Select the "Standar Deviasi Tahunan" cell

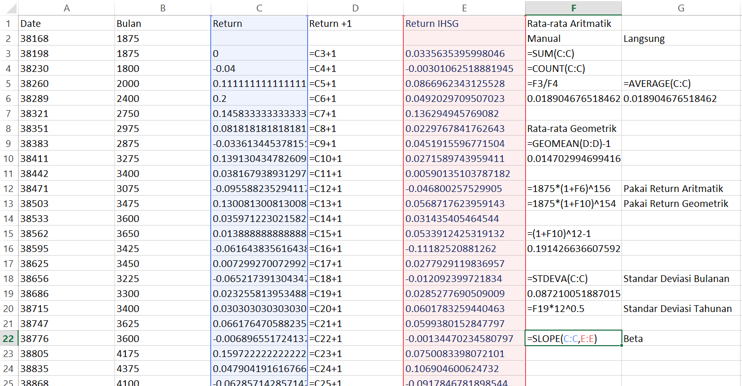681,308
